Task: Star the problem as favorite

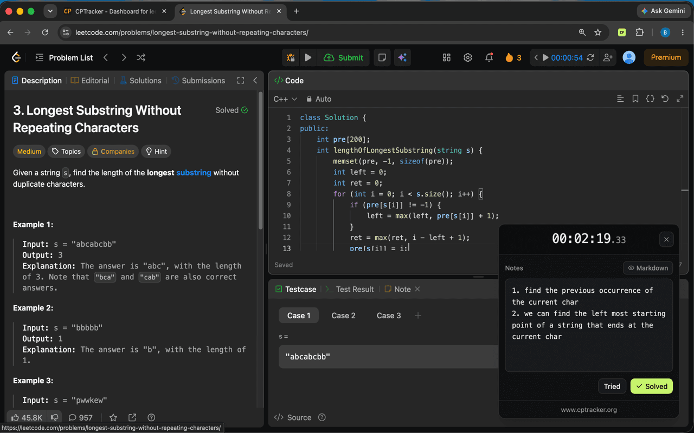Action: pos(113,417)
